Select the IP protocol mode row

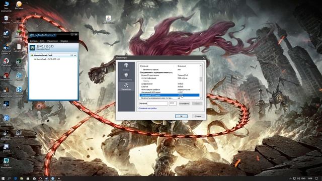pyautogui.click(x=170, y=75)
